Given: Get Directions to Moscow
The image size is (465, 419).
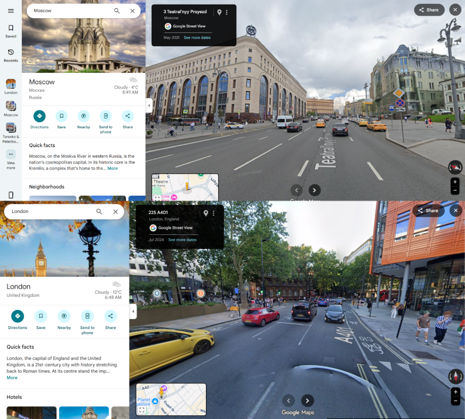Looking at the screenshot, I should click(x=40, y=119).
